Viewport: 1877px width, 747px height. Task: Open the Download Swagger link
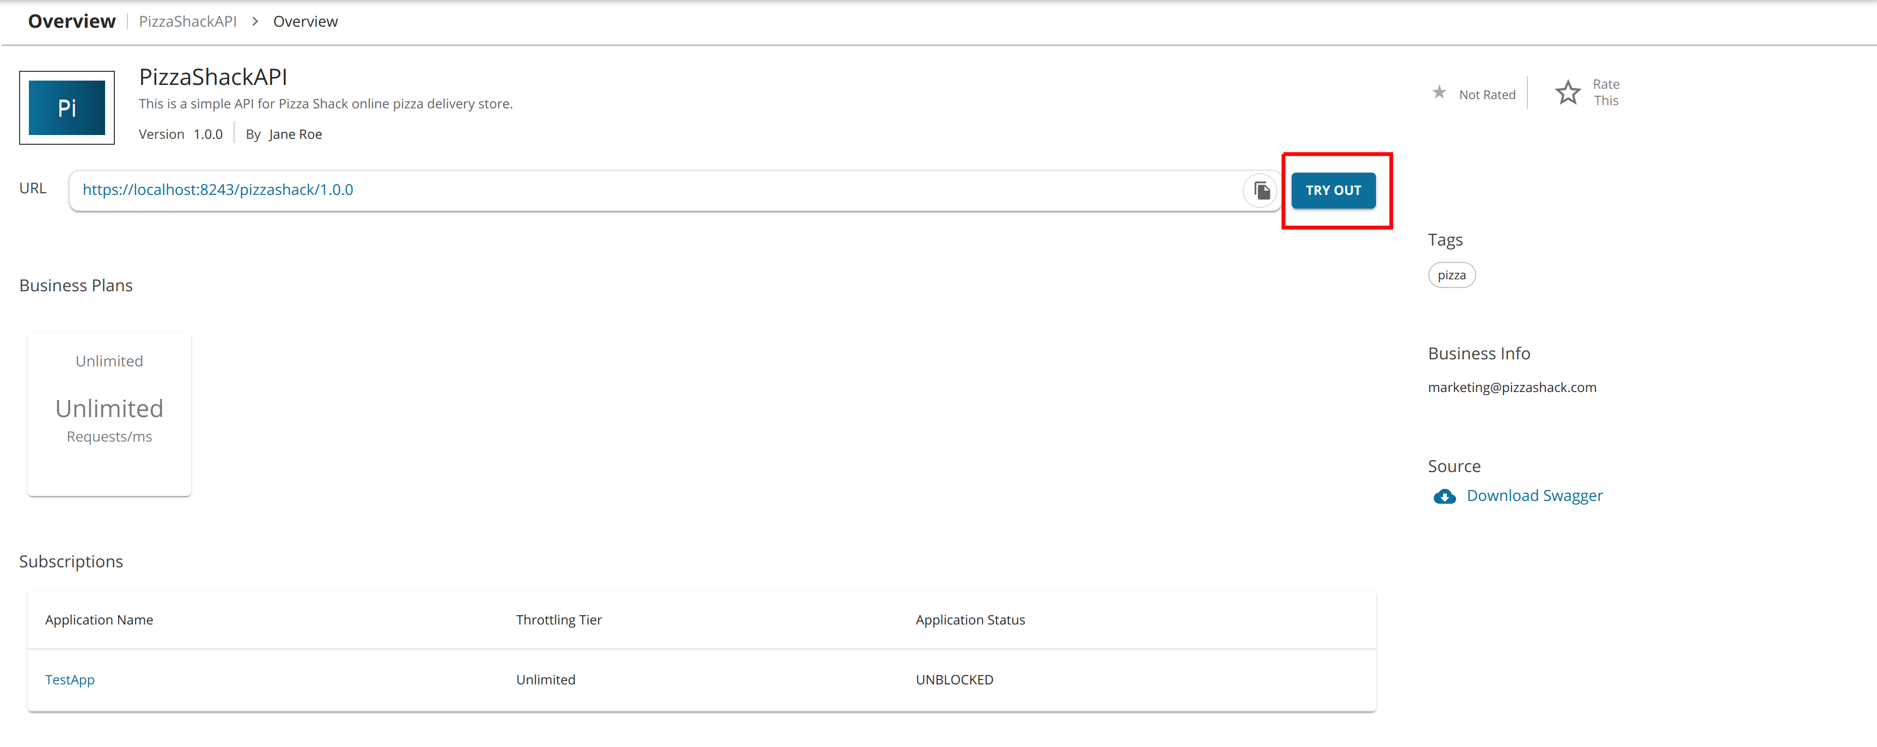tap(1534, 495)
